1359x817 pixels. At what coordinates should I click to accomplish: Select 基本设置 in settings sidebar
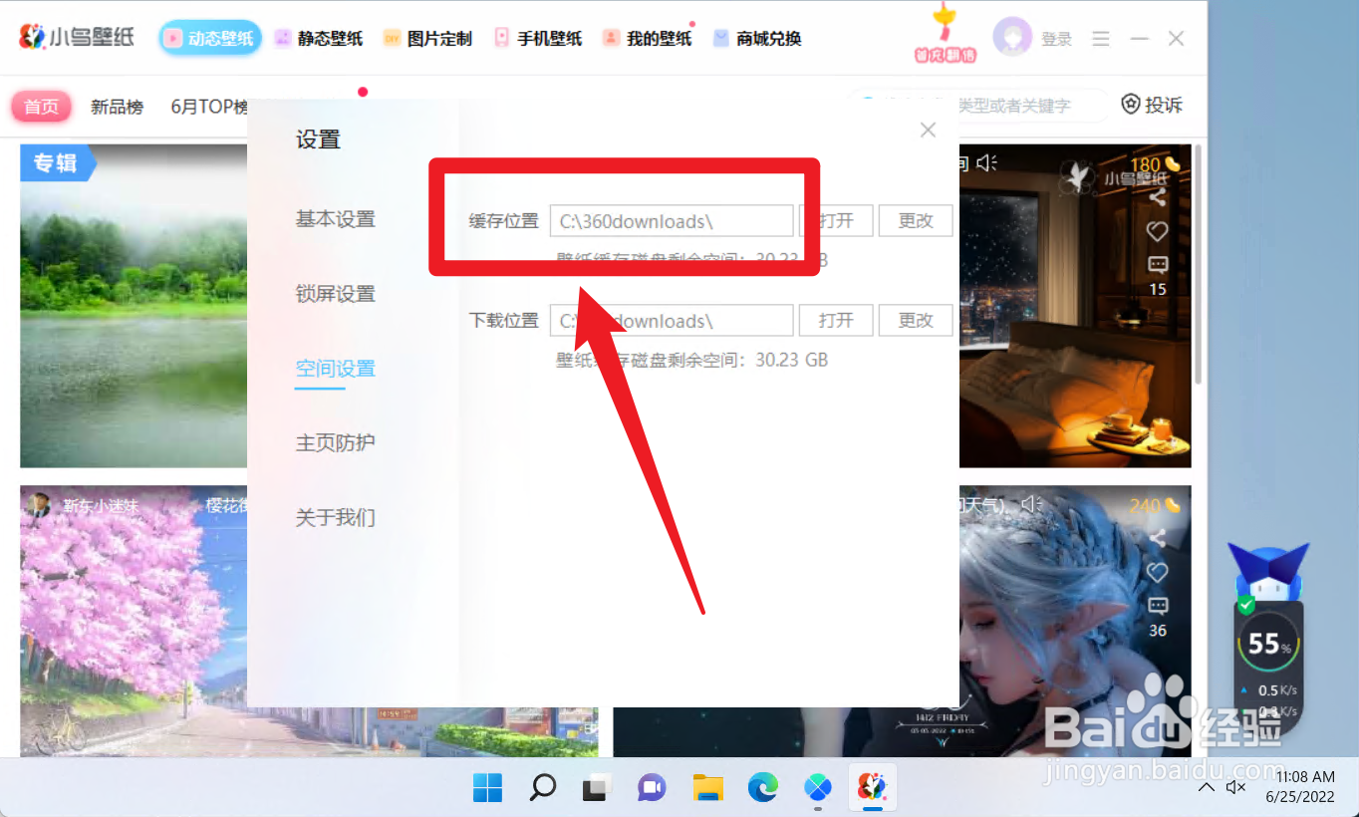[335, 219]
